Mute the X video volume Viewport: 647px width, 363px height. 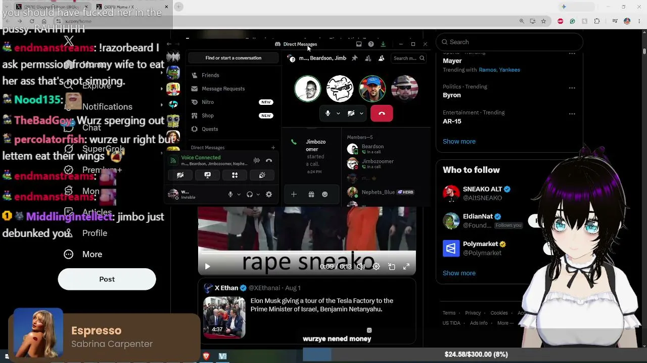click(361, 267)
